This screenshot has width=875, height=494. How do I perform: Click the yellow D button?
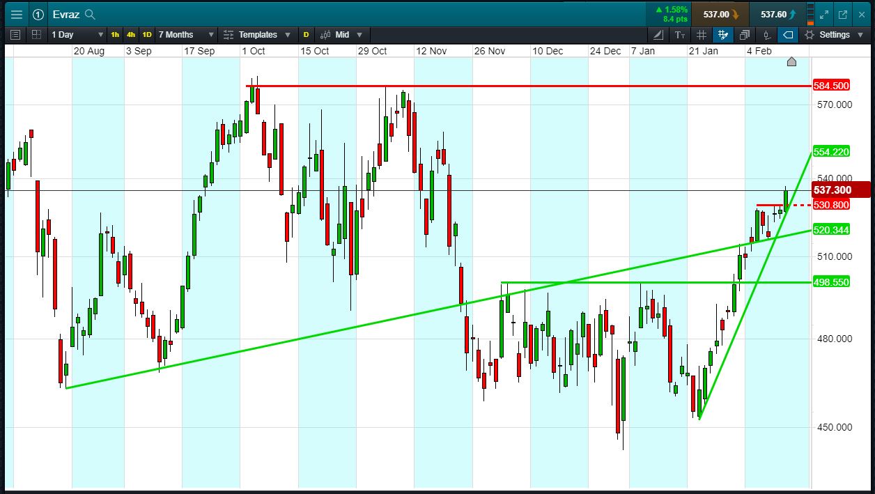click(306, 34)
